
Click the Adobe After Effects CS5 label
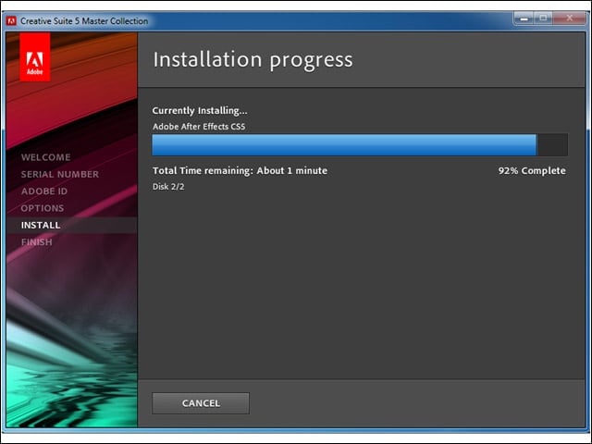point(199,127)
